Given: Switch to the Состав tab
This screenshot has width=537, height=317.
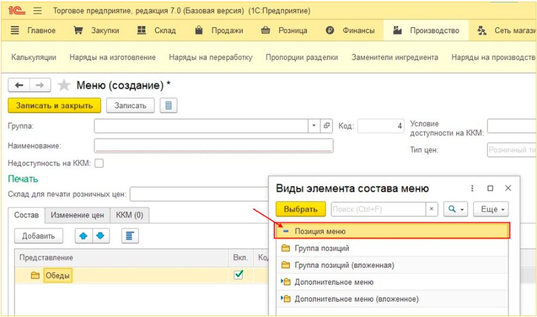Looking at the screenshot, I should tap(26, 216).
